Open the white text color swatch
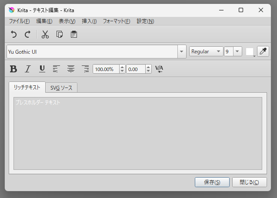 (x=250, y=52)
